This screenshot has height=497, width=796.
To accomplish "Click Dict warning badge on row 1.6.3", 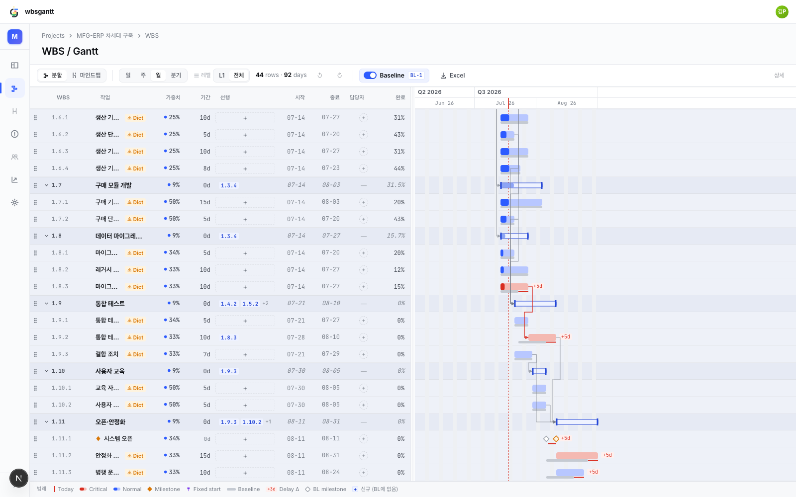I will click(x=135, y=152).
